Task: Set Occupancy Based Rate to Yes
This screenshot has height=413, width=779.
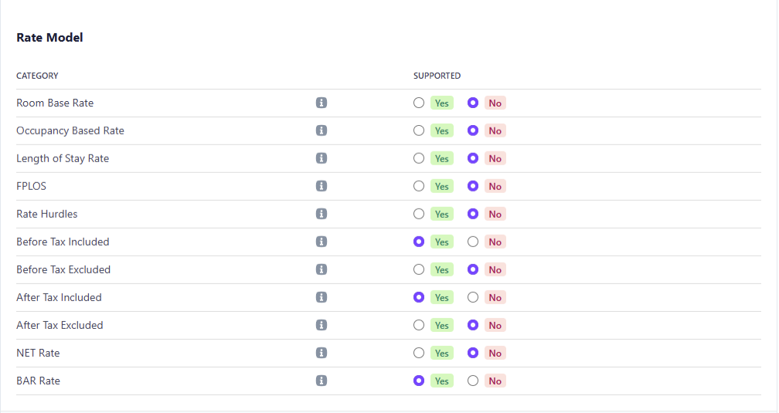Action: click(x=419, y=130)
